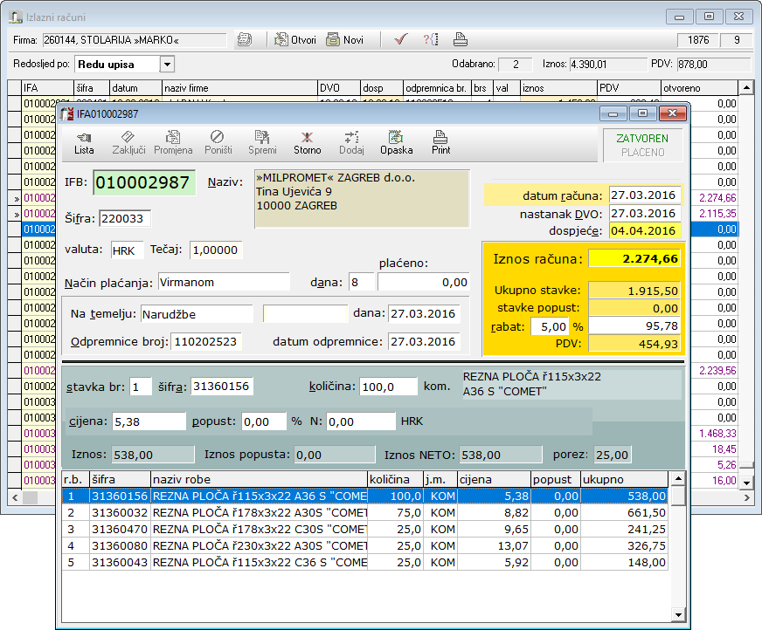Print the invoice using Print icon
This screenshot has width=762, height=630.
click(440, 142)
